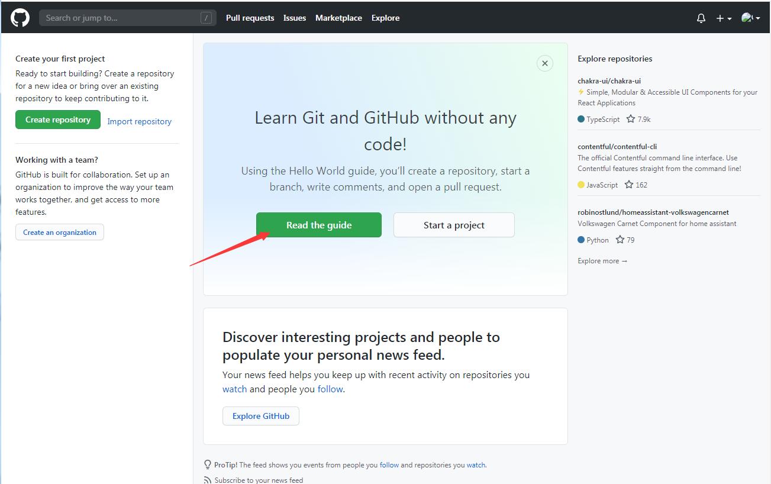Click the star icon showing 7.9k
This screenshot has width=771, height=484.
(631, 119)
